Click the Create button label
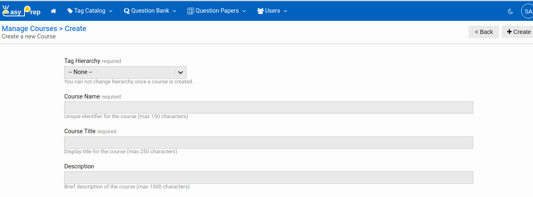The width and height of the screenshot is (533, 197). tap(522, 32)
